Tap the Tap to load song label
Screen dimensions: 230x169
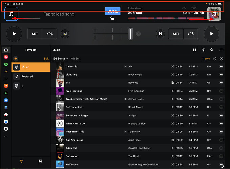[59, 14]
